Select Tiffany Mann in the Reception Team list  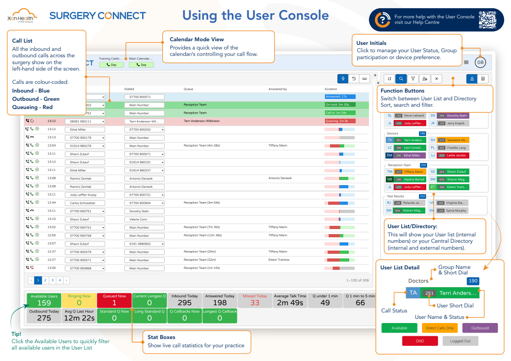(406, 172)
